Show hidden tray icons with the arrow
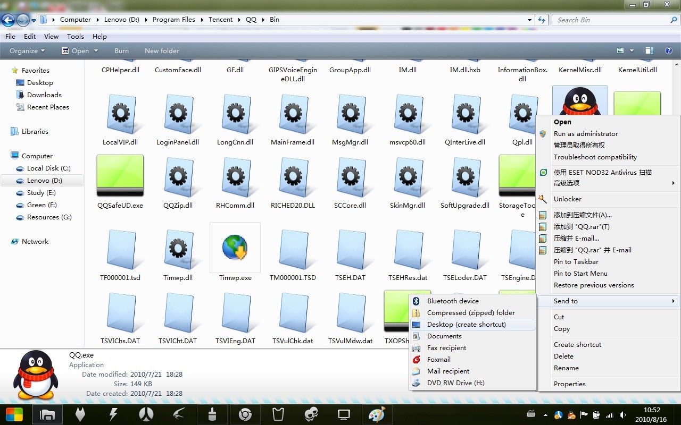This screenshot has height=425, width=681. 544,414
